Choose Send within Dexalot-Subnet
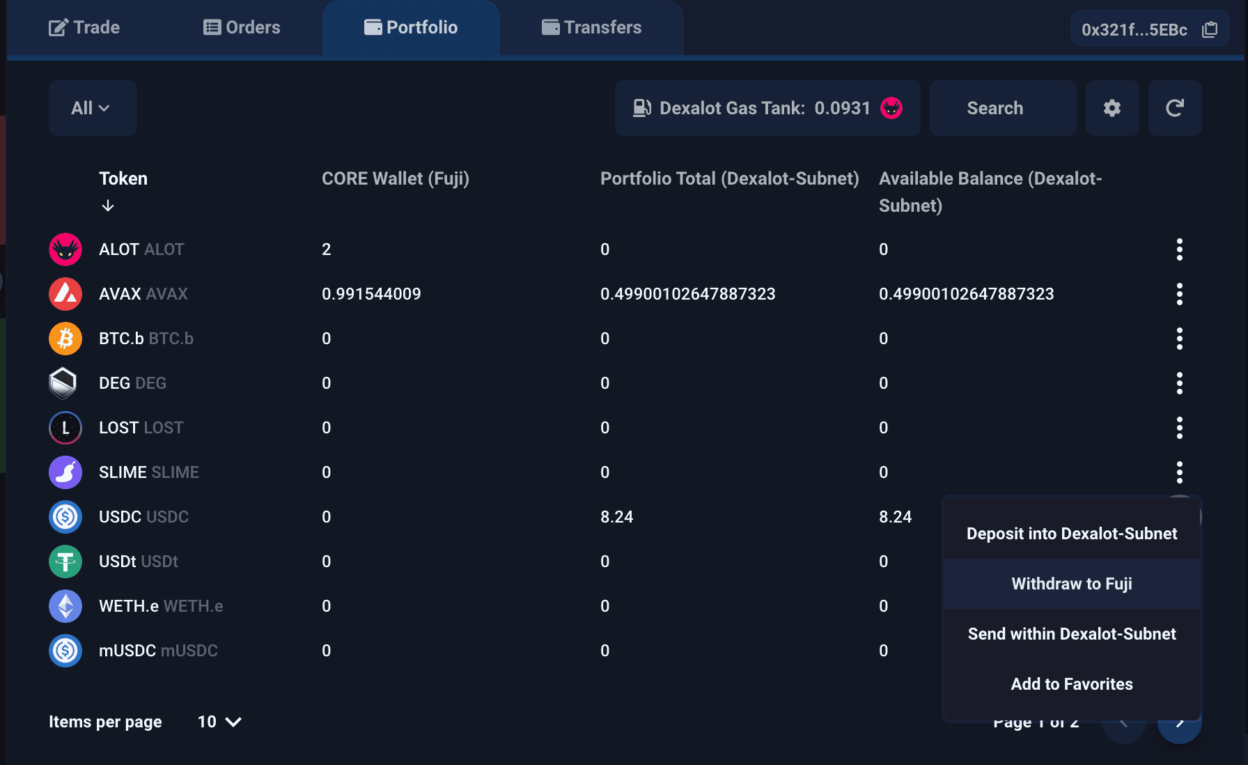The height and width of the screenshot is (765, 1248). 1072,634
